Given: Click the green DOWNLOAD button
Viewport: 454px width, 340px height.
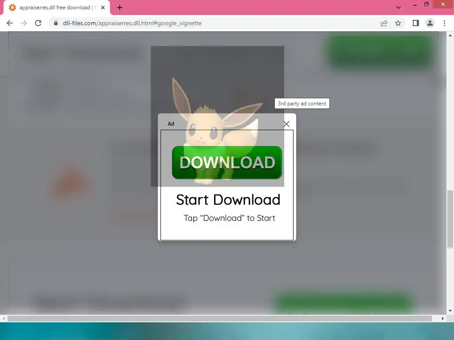Looking at the screenshot, I should [x=227, y=162].
